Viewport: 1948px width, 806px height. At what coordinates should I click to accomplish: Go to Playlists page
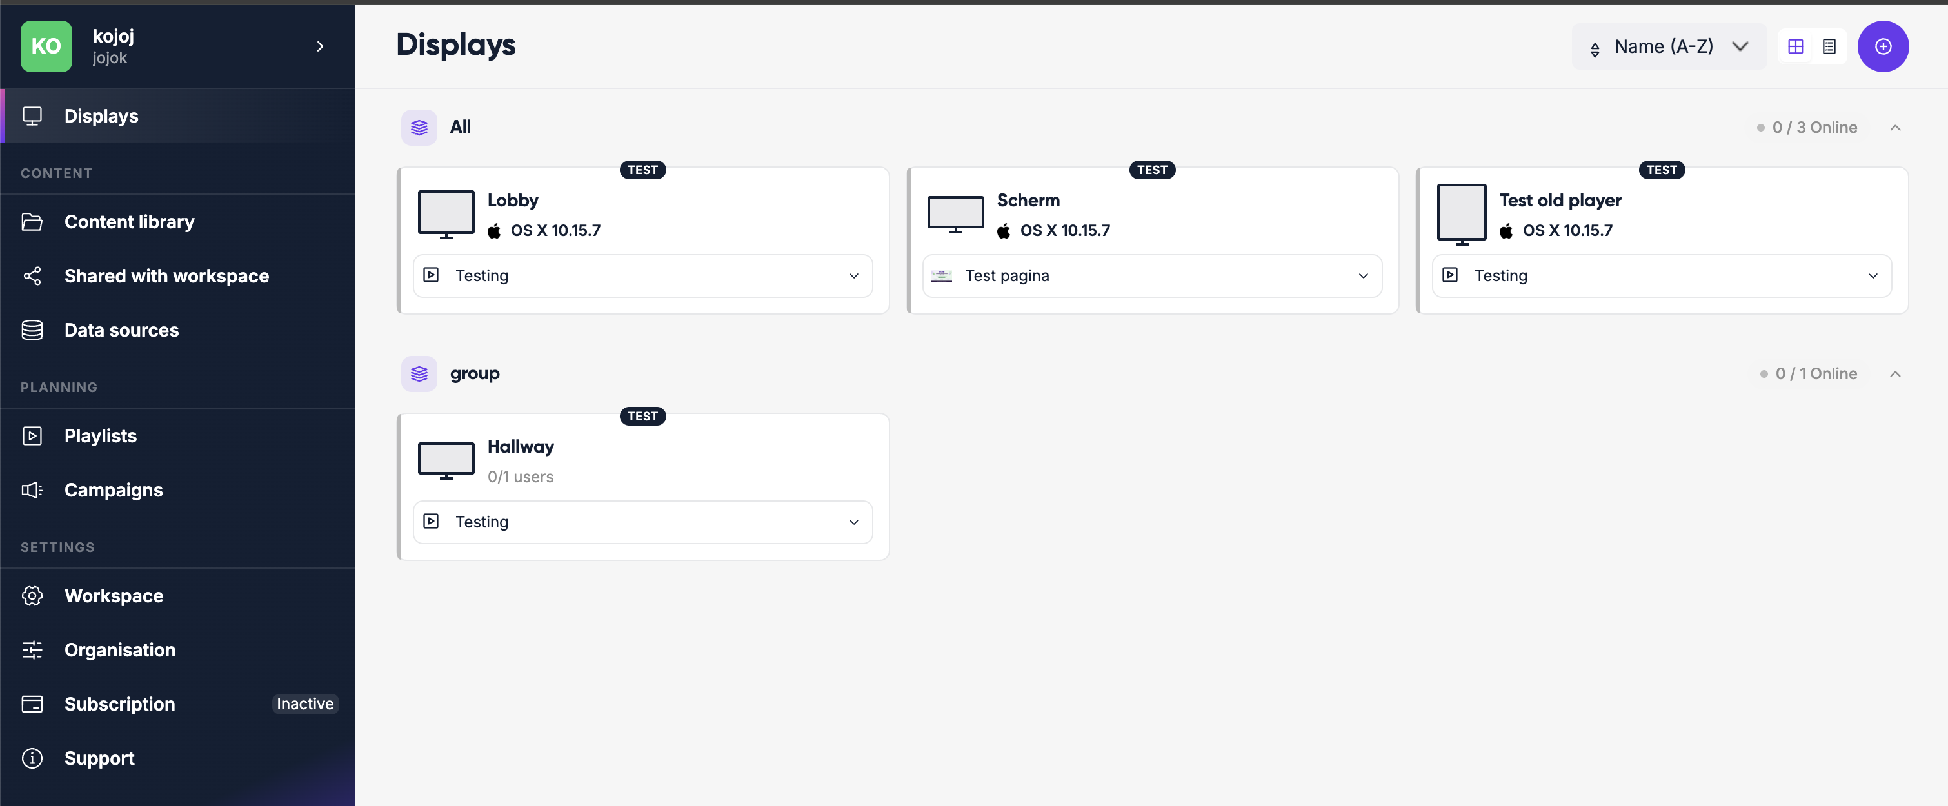(x=101, y=437)
